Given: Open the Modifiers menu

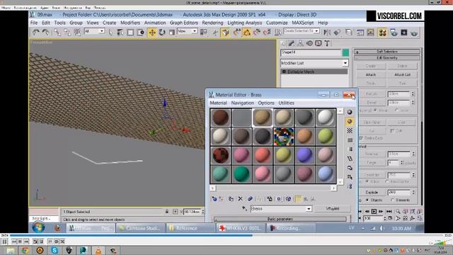Looking at the screenshot, I should point(130,23).
